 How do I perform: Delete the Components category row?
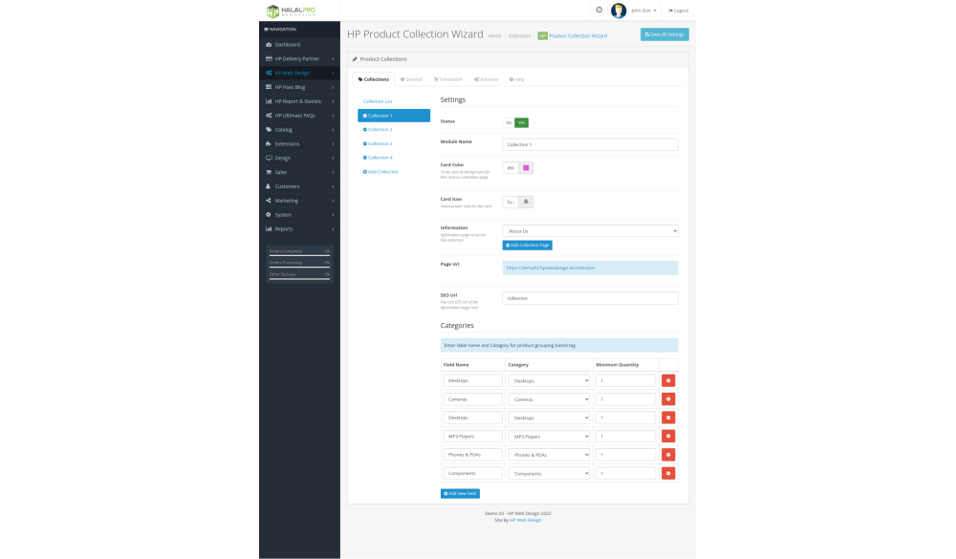point(667,473)
